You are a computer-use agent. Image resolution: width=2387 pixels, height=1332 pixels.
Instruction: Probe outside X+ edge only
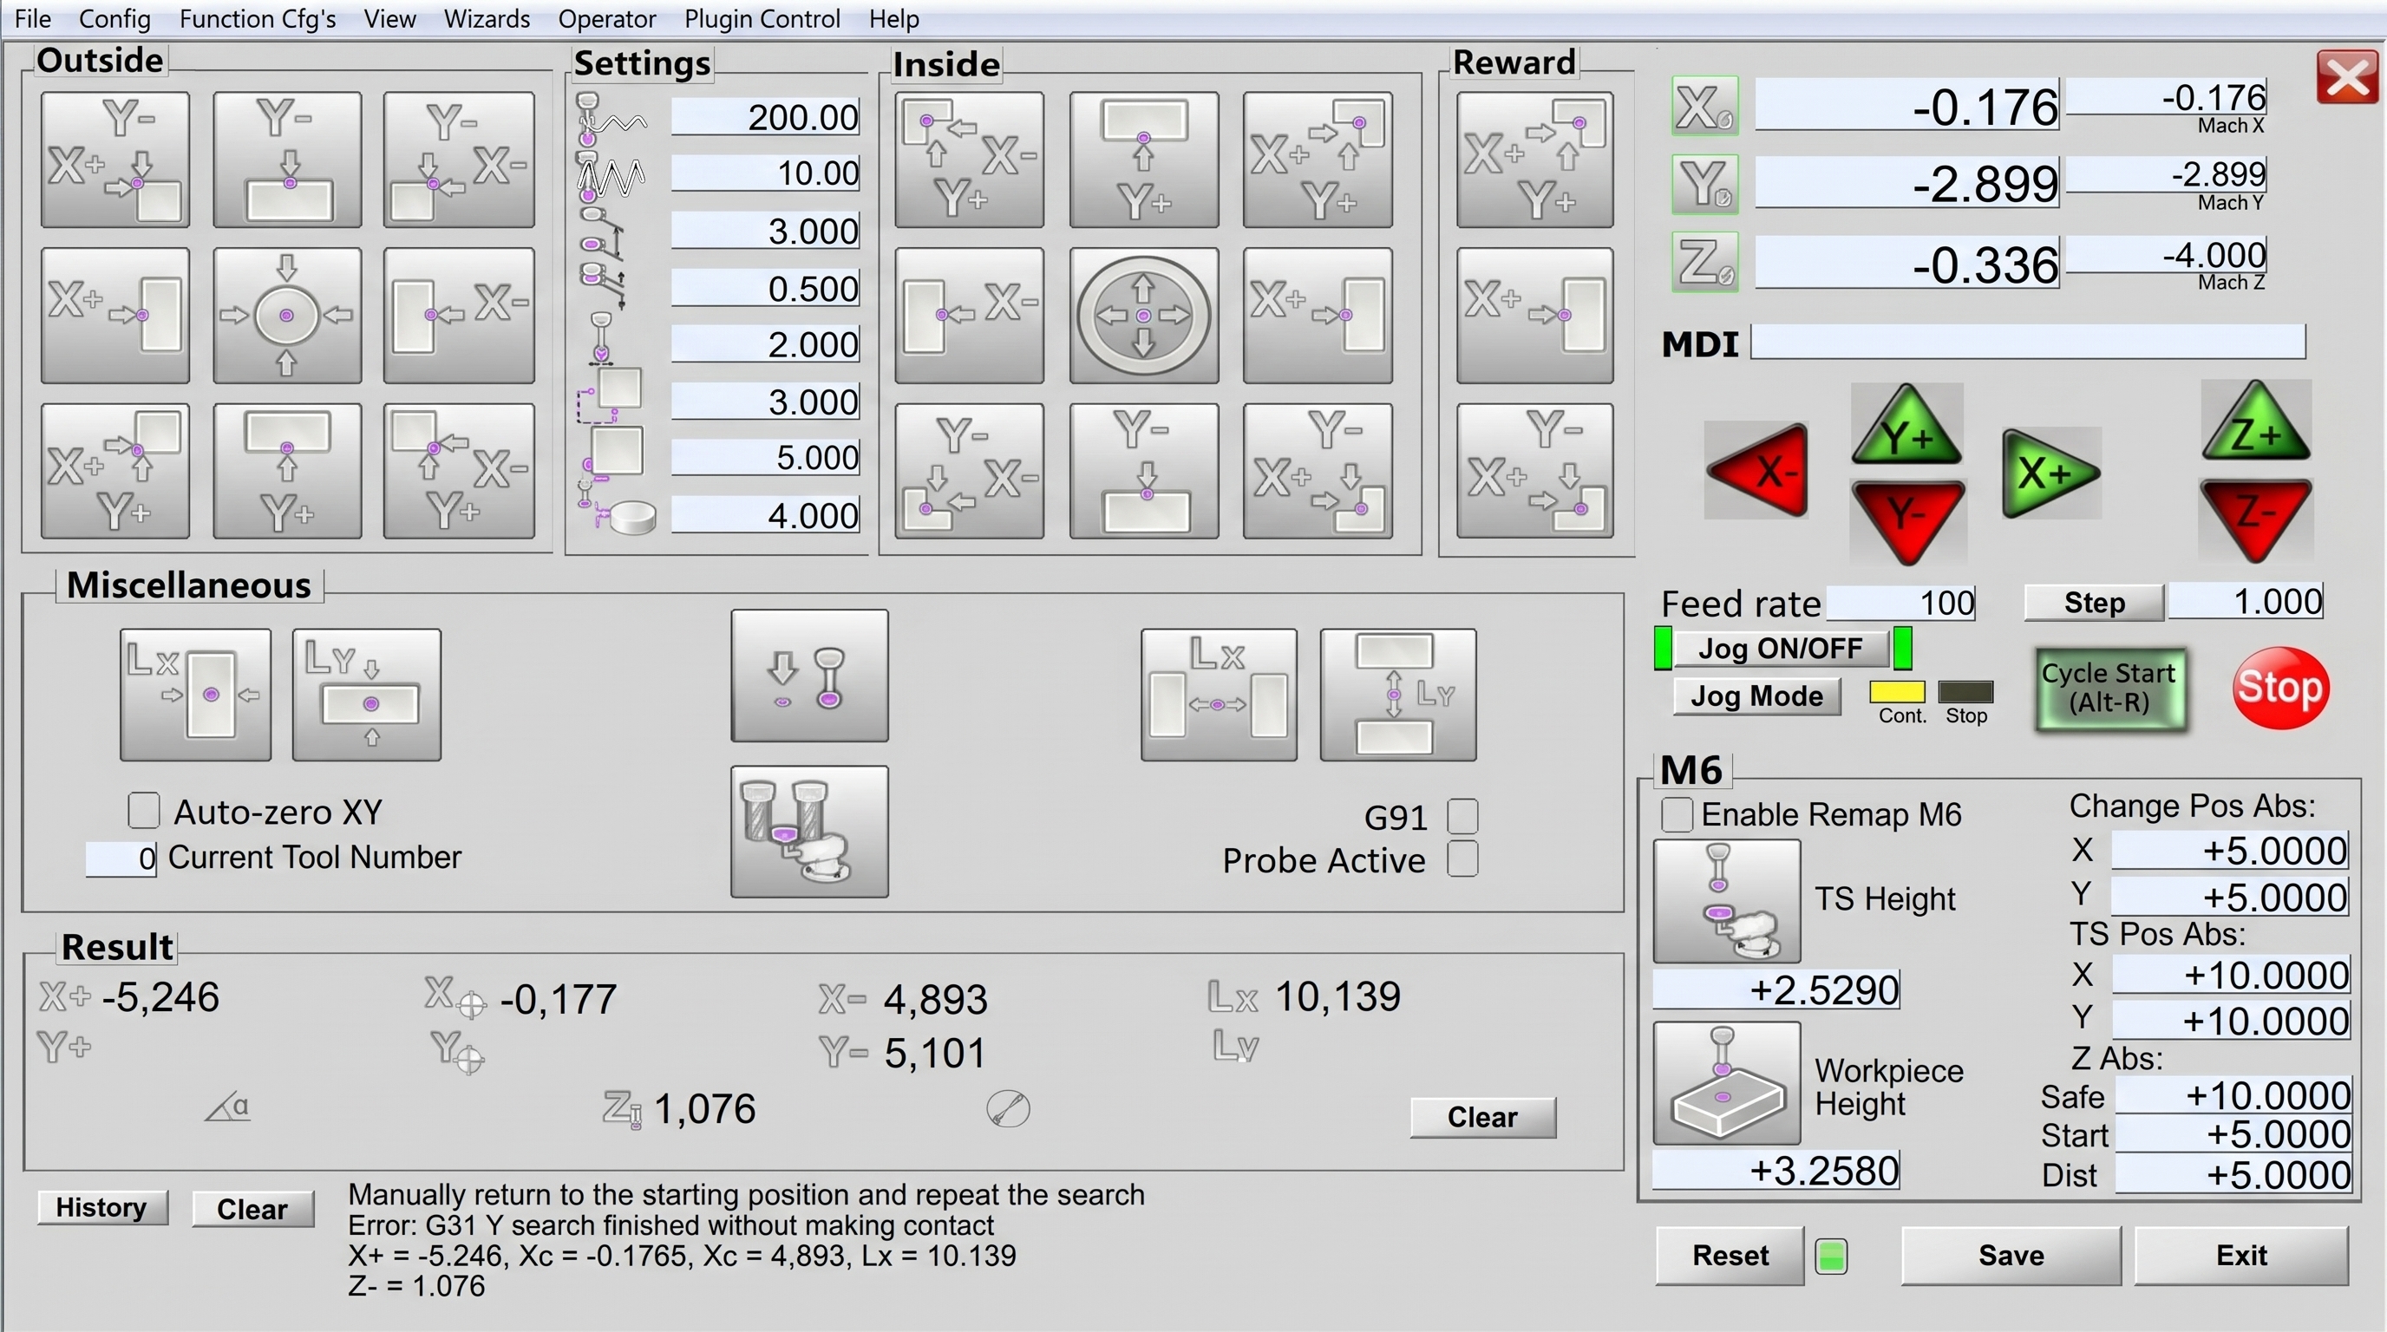click(114, 315)
